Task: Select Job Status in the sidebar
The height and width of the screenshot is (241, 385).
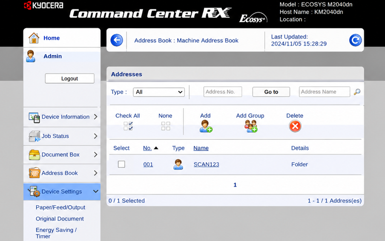Action: point(55,136)
